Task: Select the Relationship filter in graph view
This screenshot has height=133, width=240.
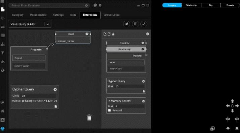Action: pos(191,5)
